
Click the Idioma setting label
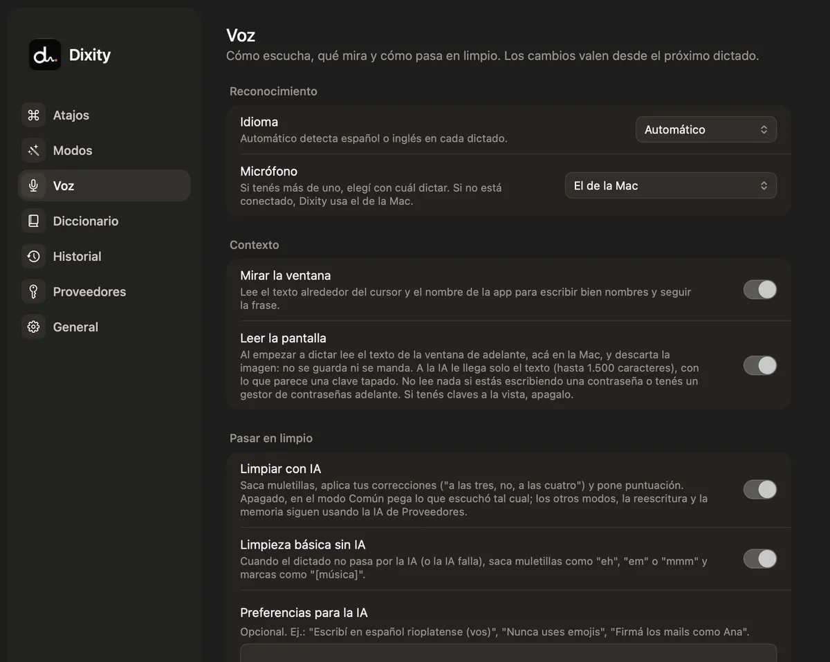[259, 122]
